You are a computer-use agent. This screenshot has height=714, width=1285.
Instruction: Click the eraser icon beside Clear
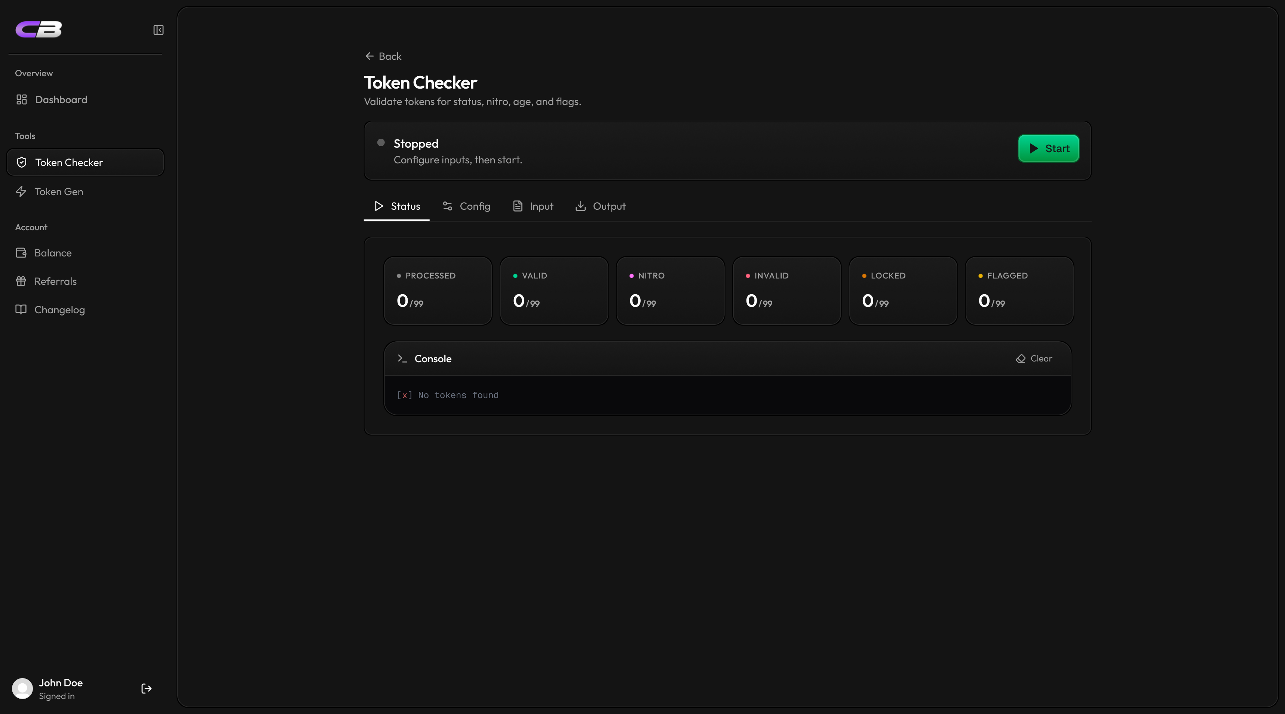(1021, 358)
